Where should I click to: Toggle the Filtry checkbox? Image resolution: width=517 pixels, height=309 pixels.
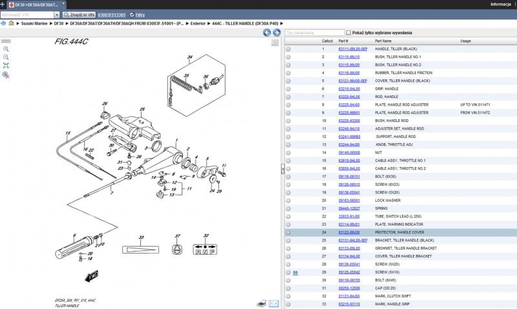[x=132, y=14]
